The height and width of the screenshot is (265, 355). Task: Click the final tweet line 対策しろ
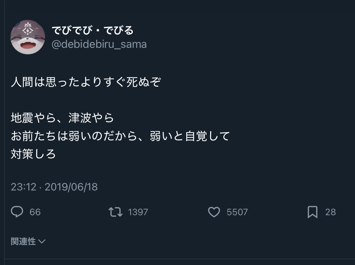click(33, 154)
